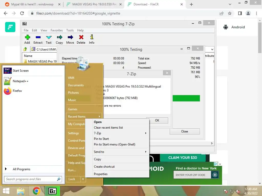Click the Add tool in 7-Zip toolbar
Viewport: 262px width, 196px height.
pyautogui.click(x=27, y=40)
